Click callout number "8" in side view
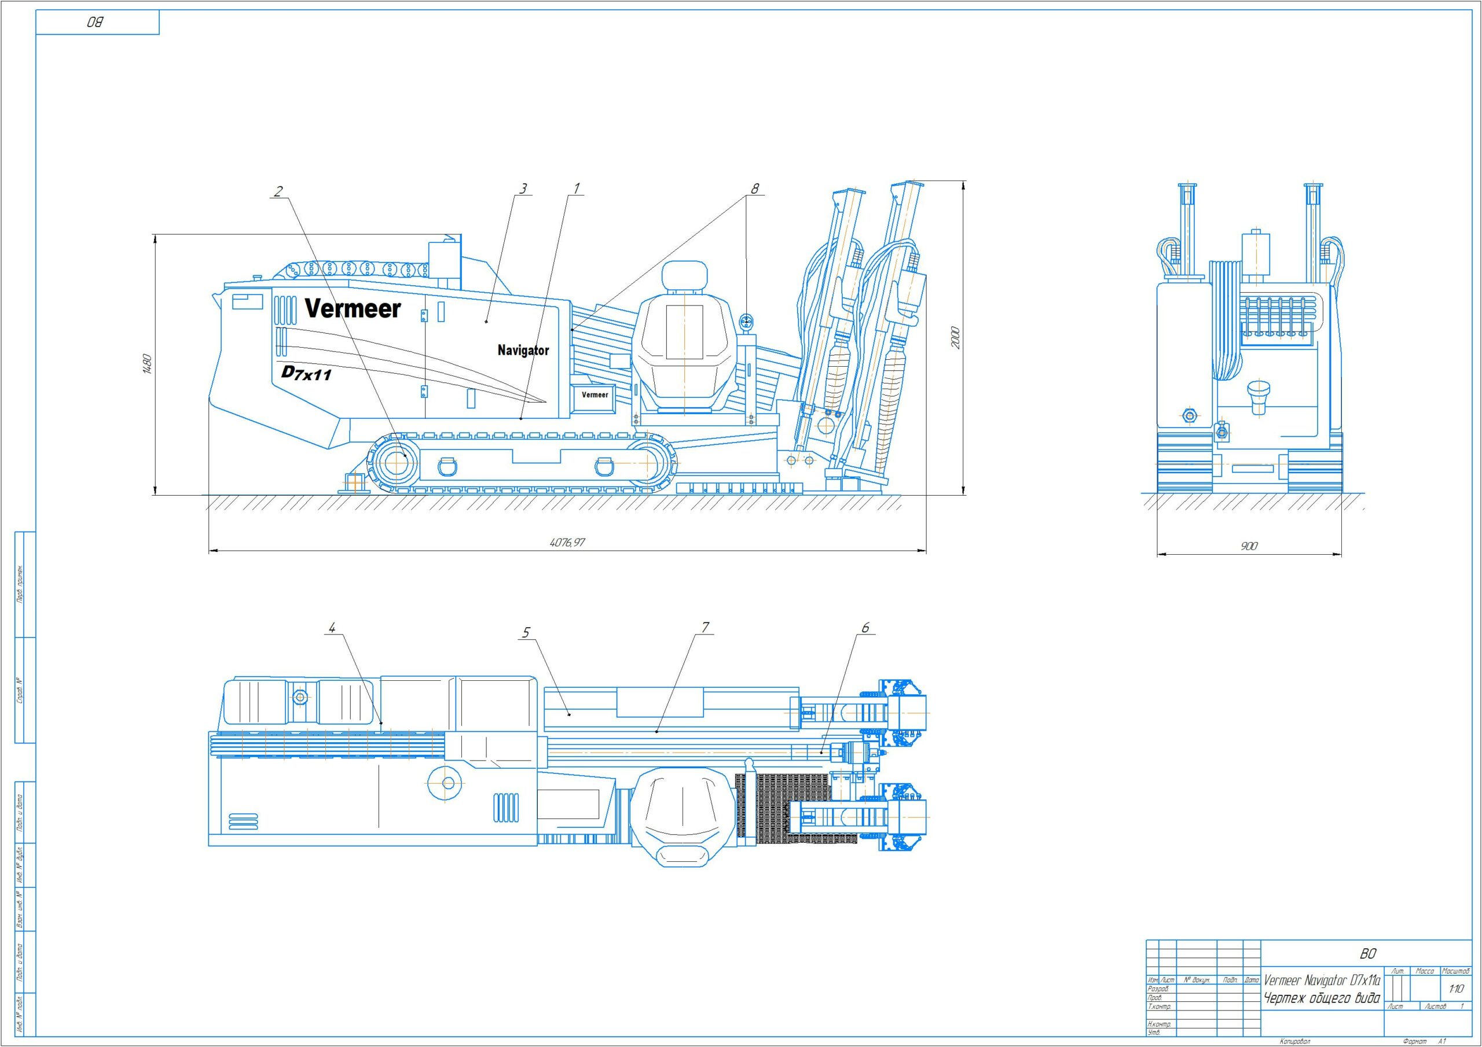 click(754, 189)
